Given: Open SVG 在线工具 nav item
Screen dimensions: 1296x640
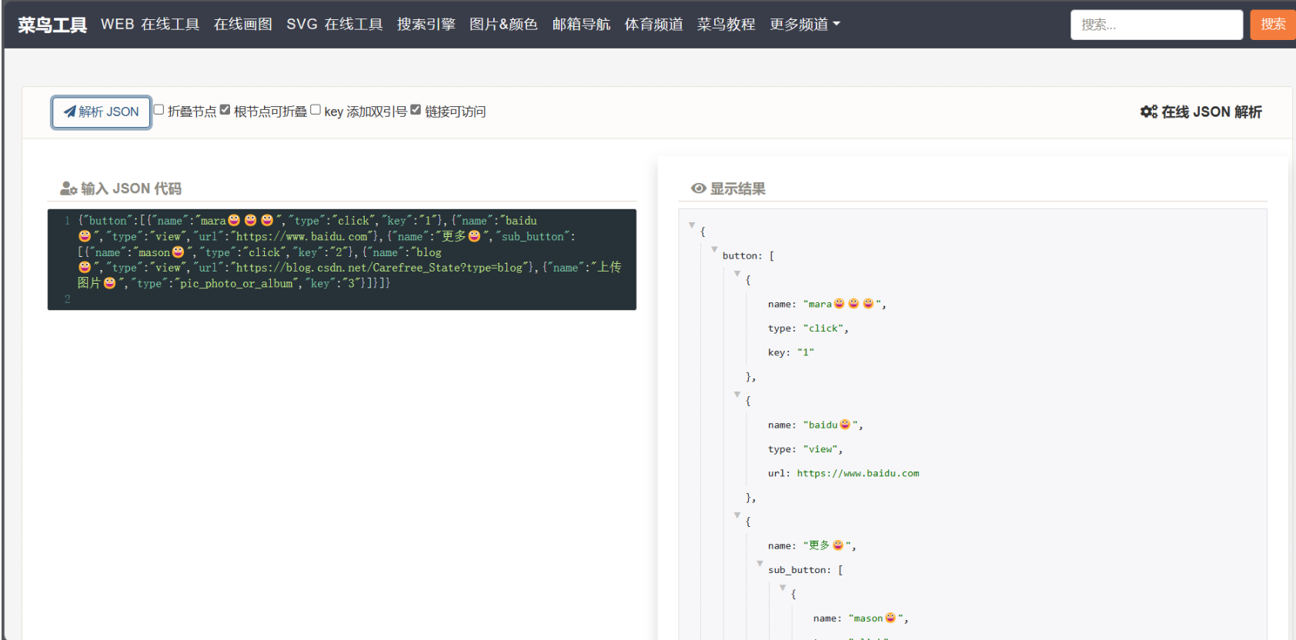Looking at the screenshot, I should (x=335, y=25).
